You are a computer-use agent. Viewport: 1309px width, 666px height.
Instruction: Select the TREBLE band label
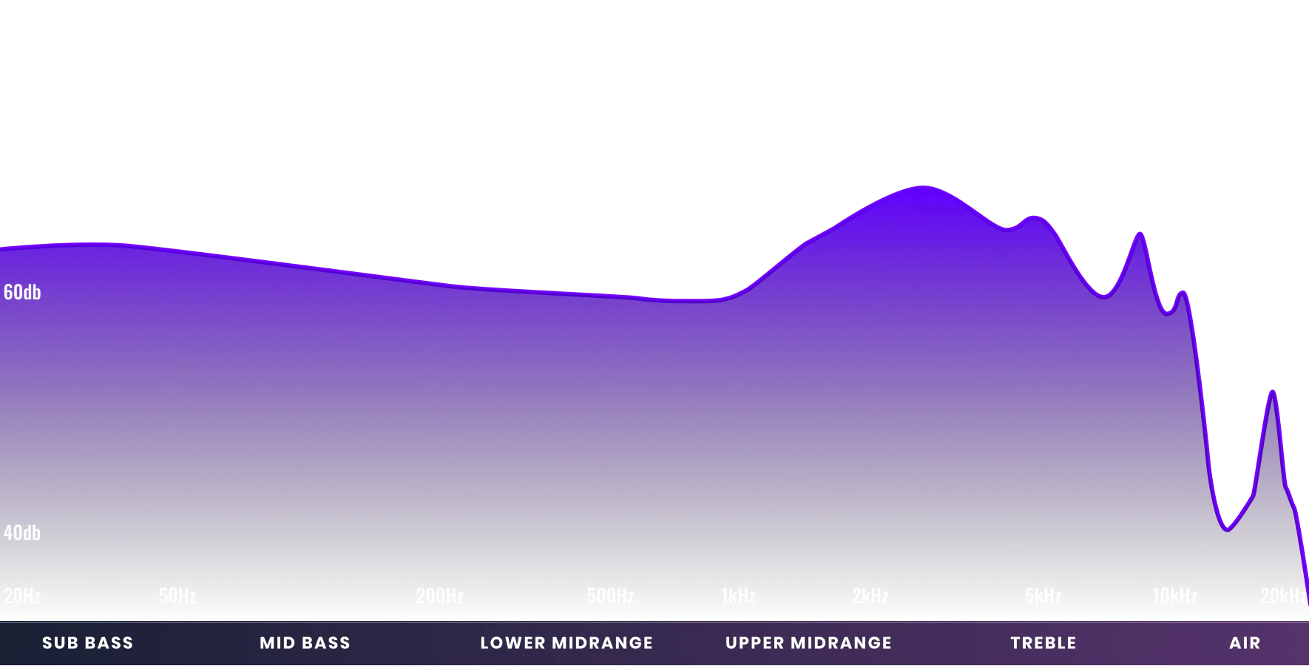click(x=1043, y=642)
